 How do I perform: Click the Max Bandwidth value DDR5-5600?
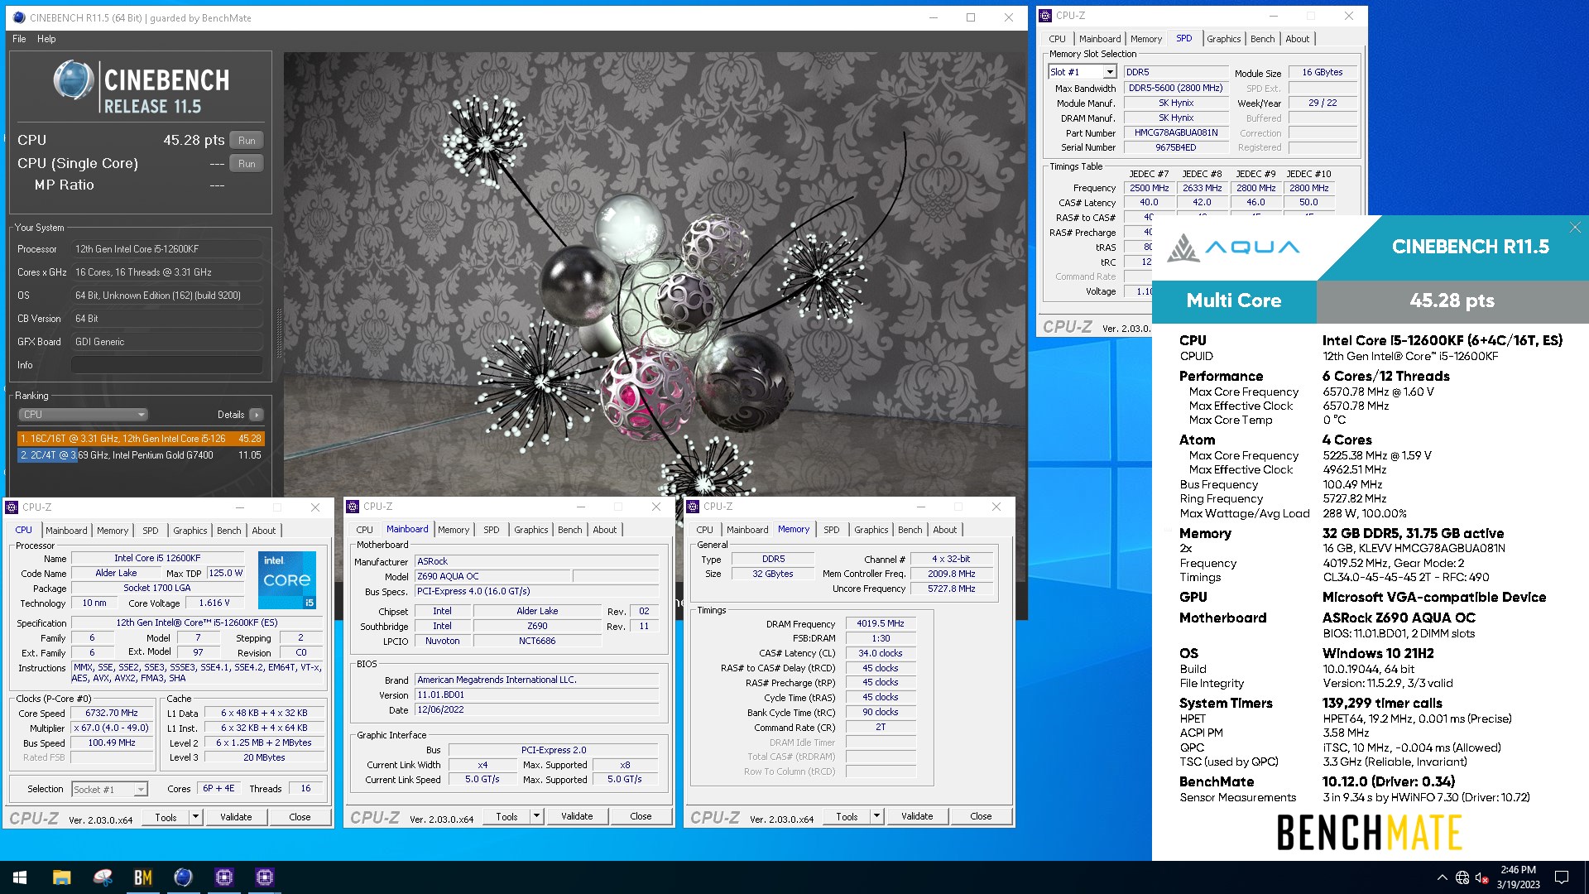coord(1175,89)
